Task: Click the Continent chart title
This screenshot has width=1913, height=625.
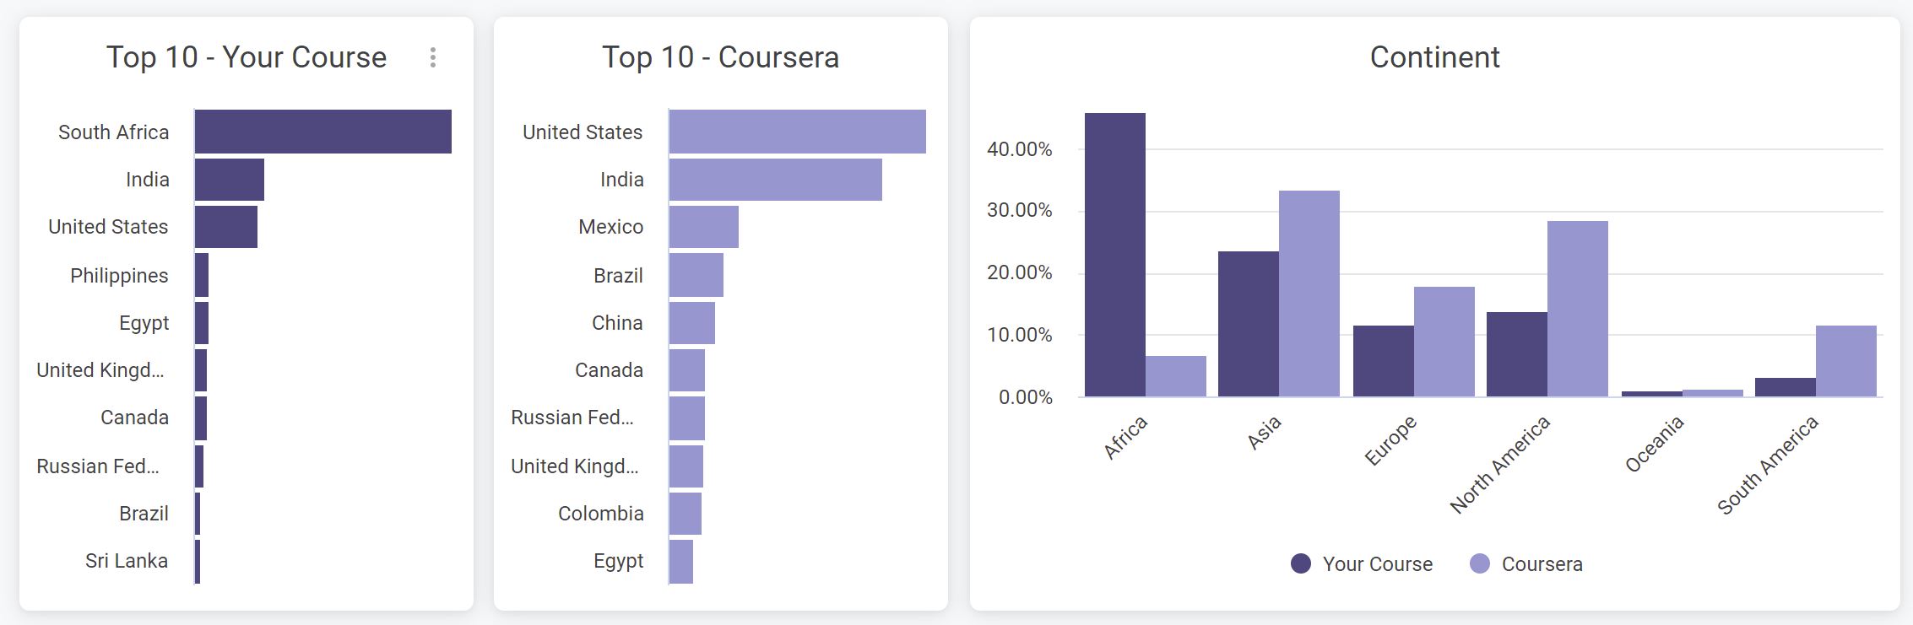Action: coord(1434,57)
